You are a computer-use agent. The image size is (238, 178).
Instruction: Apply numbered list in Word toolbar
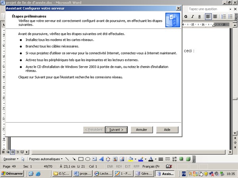(224, 17)
